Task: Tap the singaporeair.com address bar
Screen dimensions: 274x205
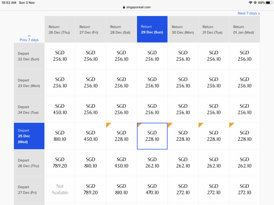Action: coord(137,7)
